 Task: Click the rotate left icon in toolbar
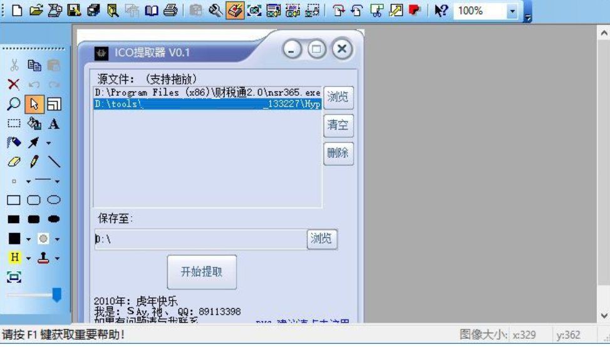click(357, 11)
